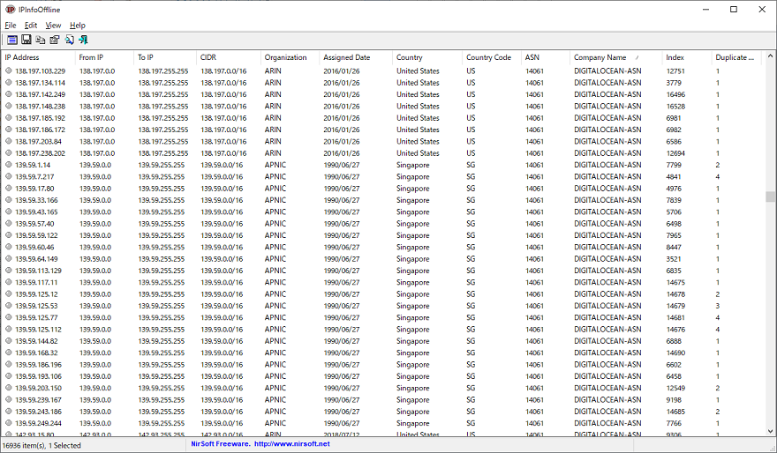Sort by the To IP column header

click(x=165, y=57)
